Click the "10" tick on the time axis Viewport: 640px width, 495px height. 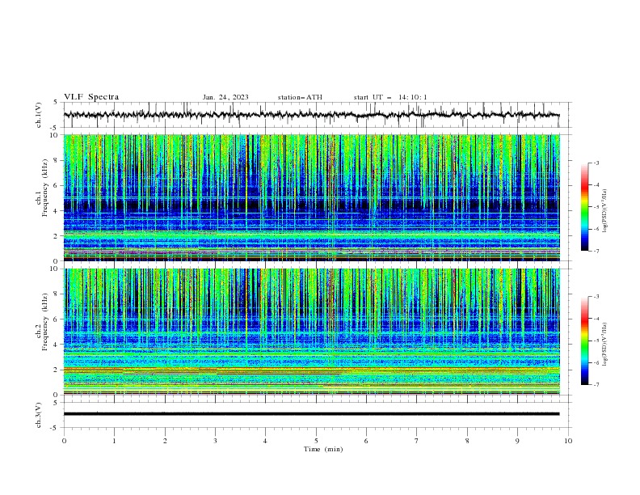[x=568, y=441]
